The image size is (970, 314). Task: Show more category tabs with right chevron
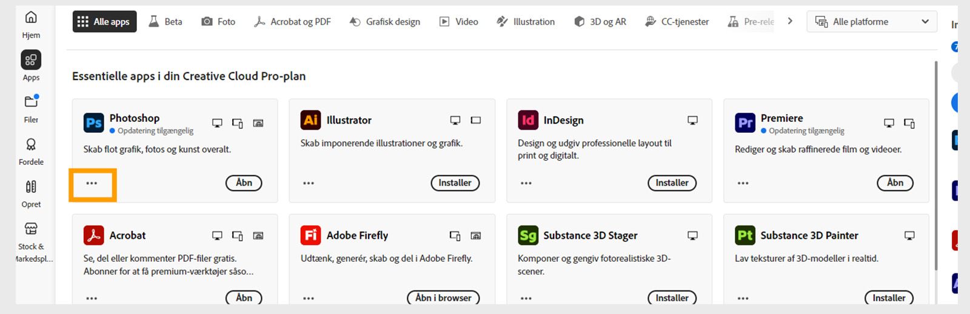click(x=790, y=21)
